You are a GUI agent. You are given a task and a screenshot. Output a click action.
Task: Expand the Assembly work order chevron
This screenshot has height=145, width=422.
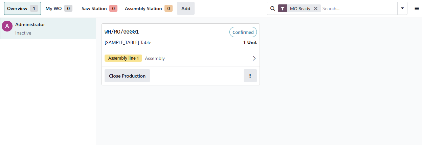[x=254, y=58]
